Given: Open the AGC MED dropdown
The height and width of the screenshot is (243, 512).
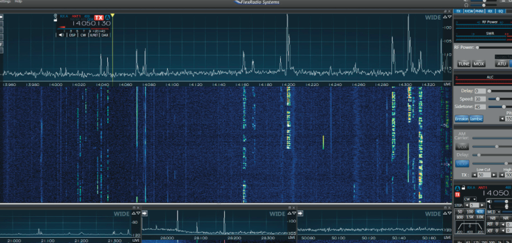Looking at the screenshot, I should pos(494,212).
